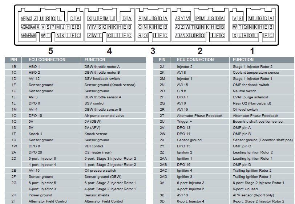
Task: Click '6-port: Stage 3 Injector Rotor 2' cell
Action: click(x=113, y=159)
